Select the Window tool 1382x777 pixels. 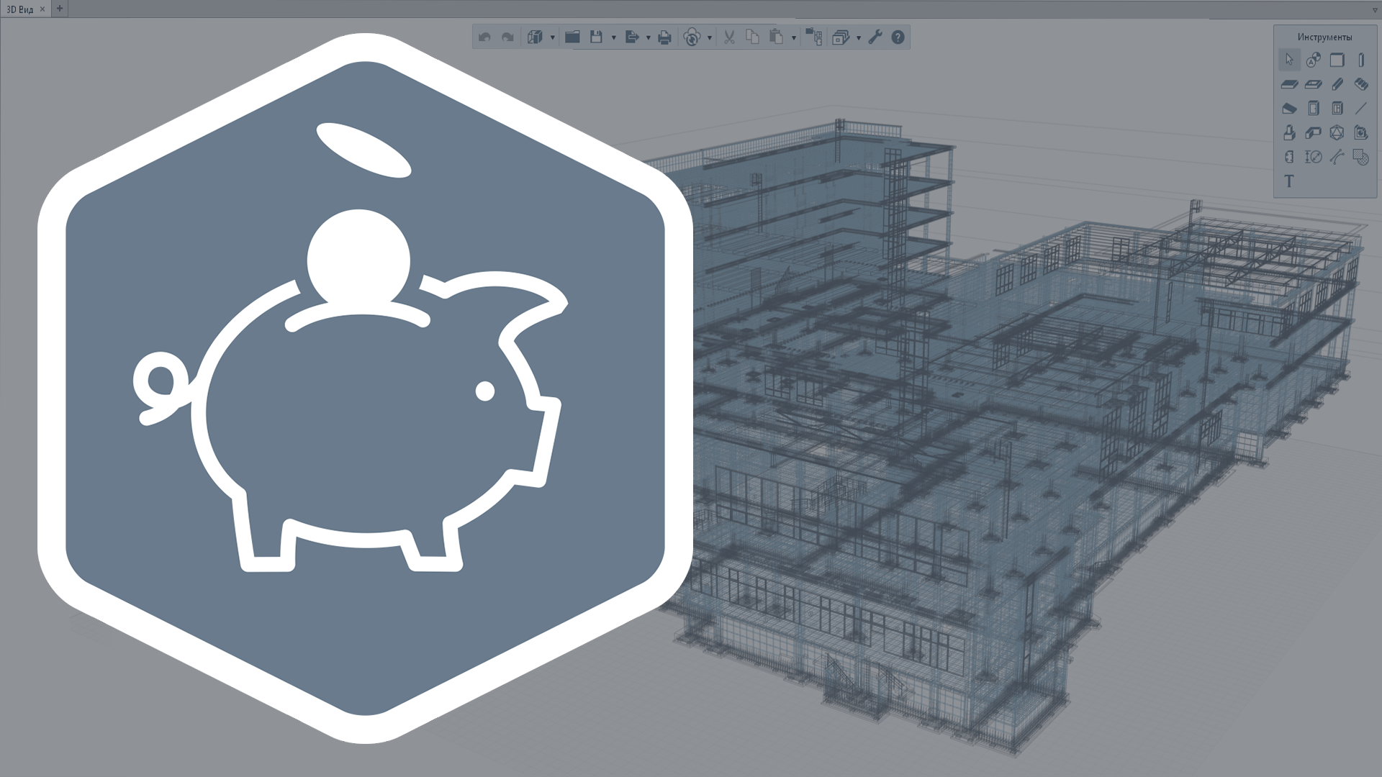[x=1337, y=109]
